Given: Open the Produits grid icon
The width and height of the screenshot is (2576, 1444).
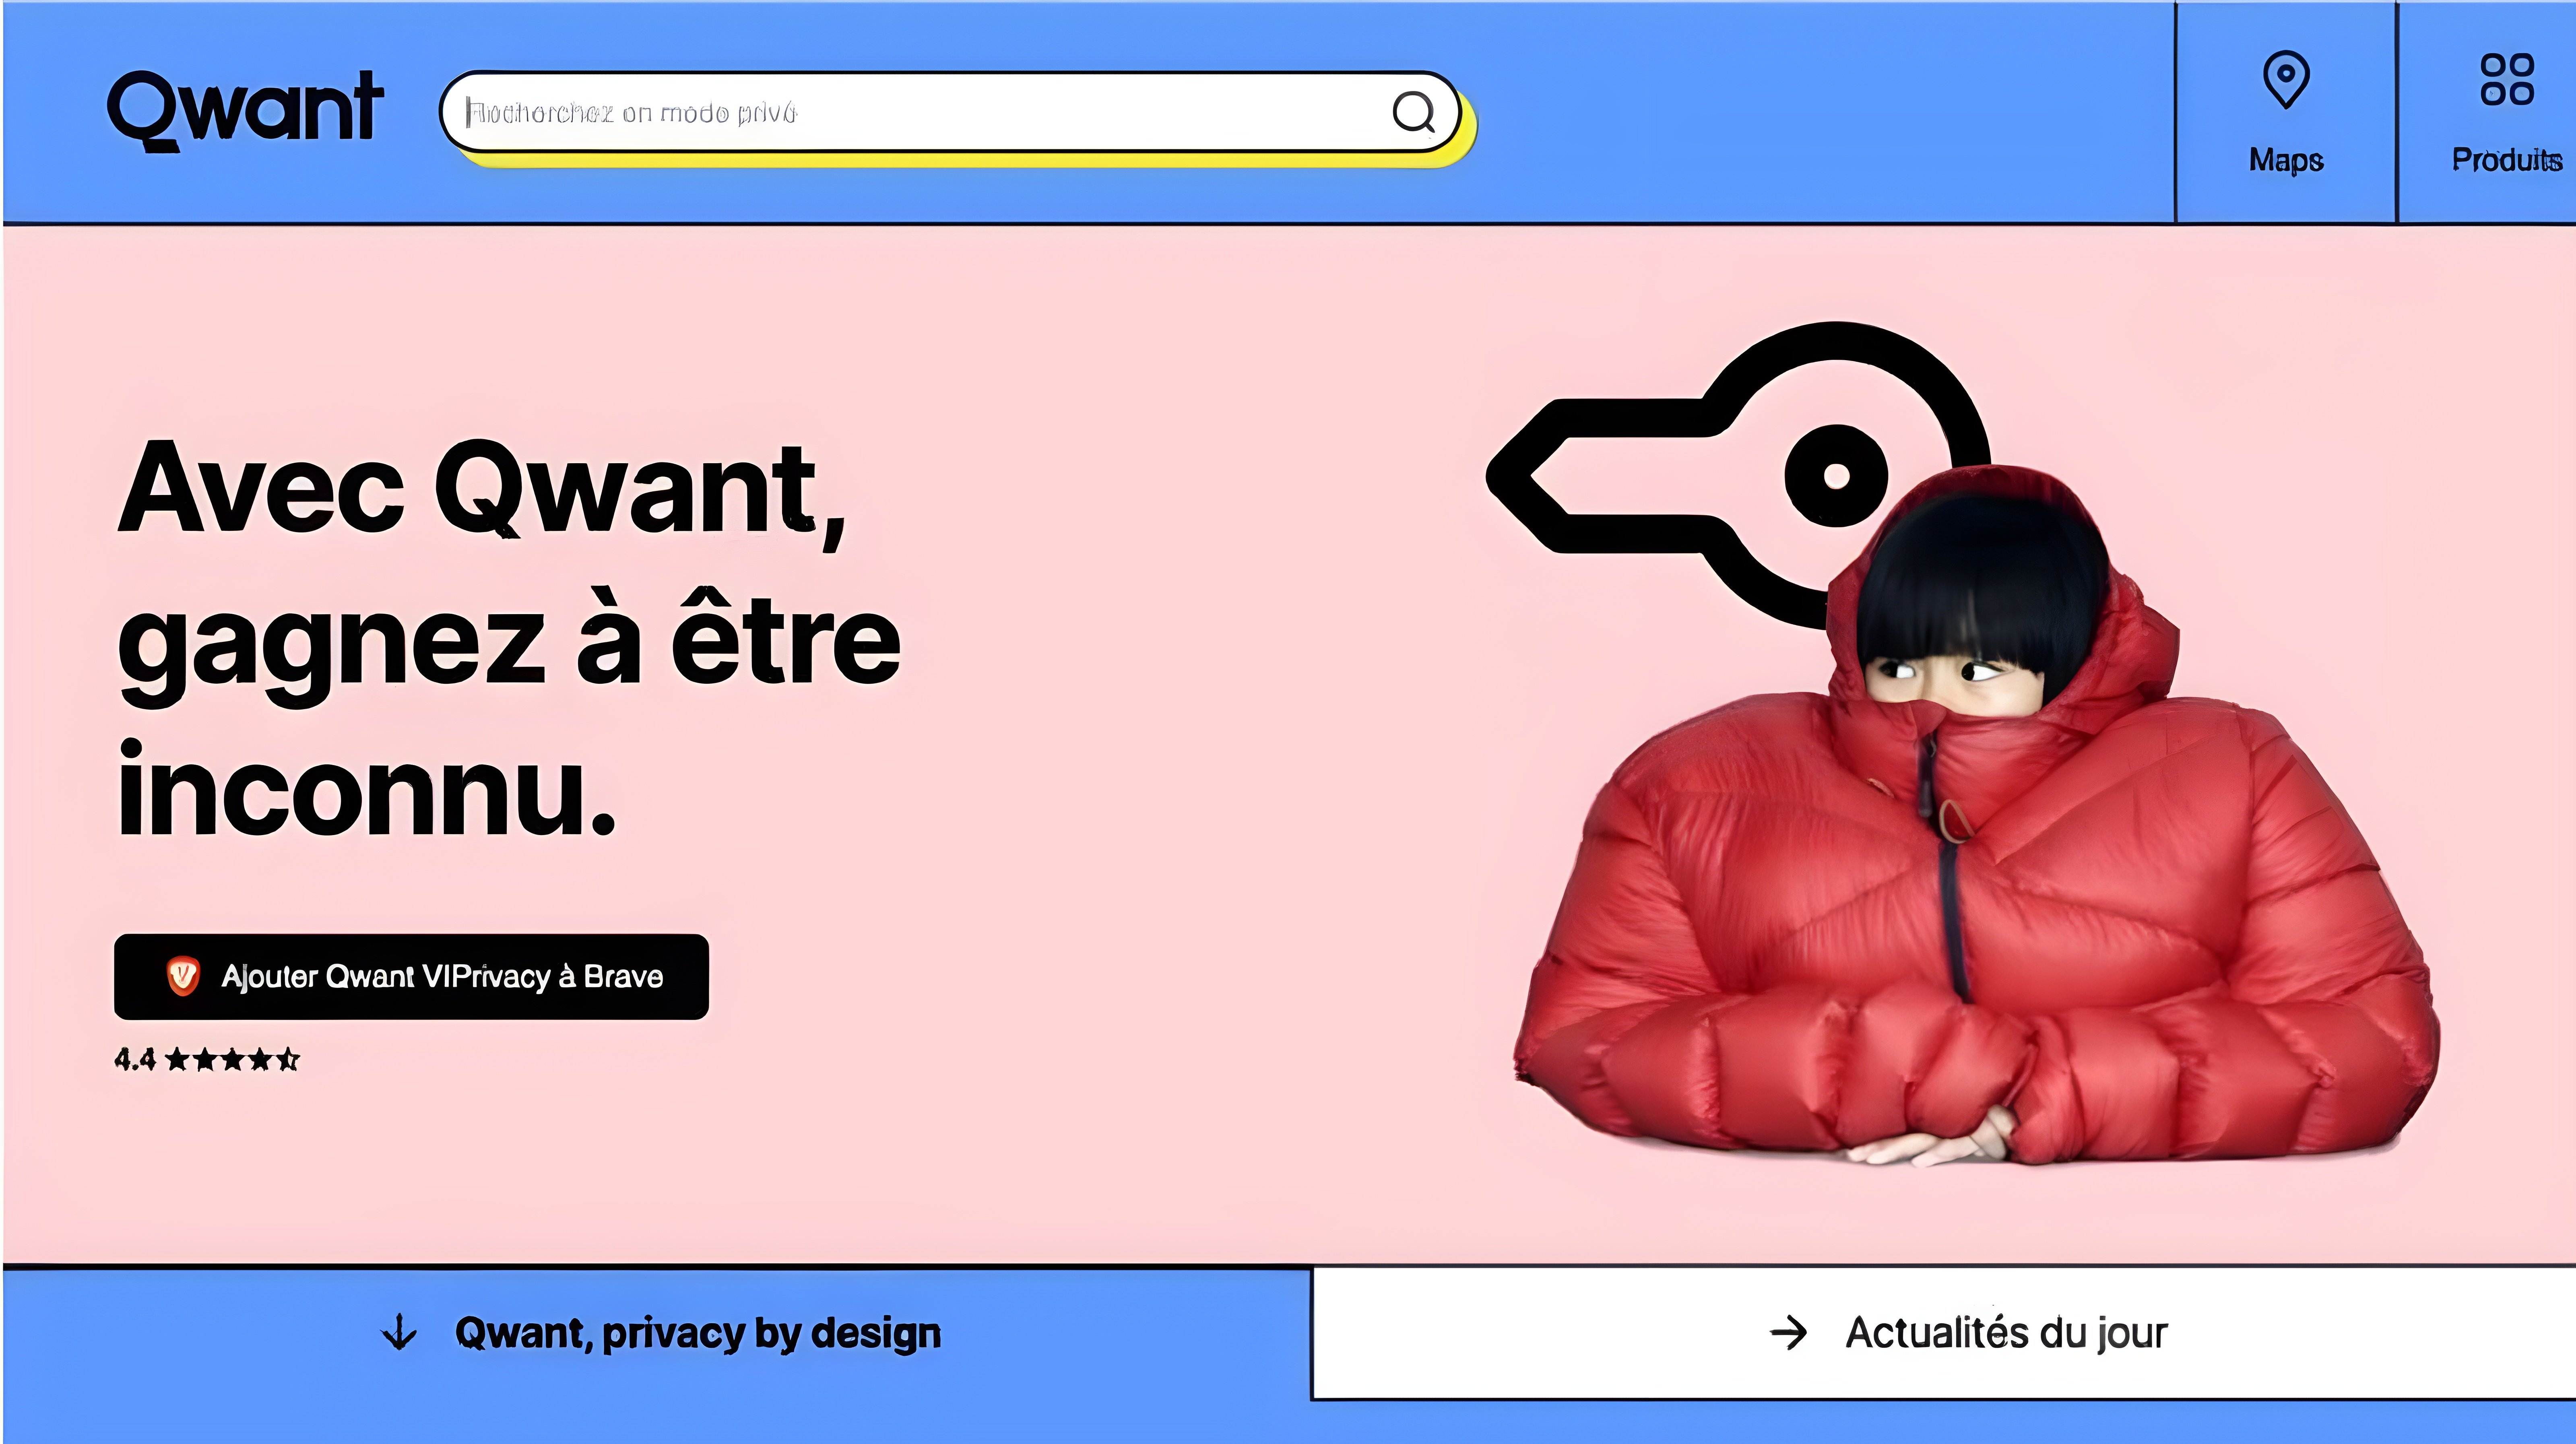Looking at the screenshot, I should (x=2507, y=79).
